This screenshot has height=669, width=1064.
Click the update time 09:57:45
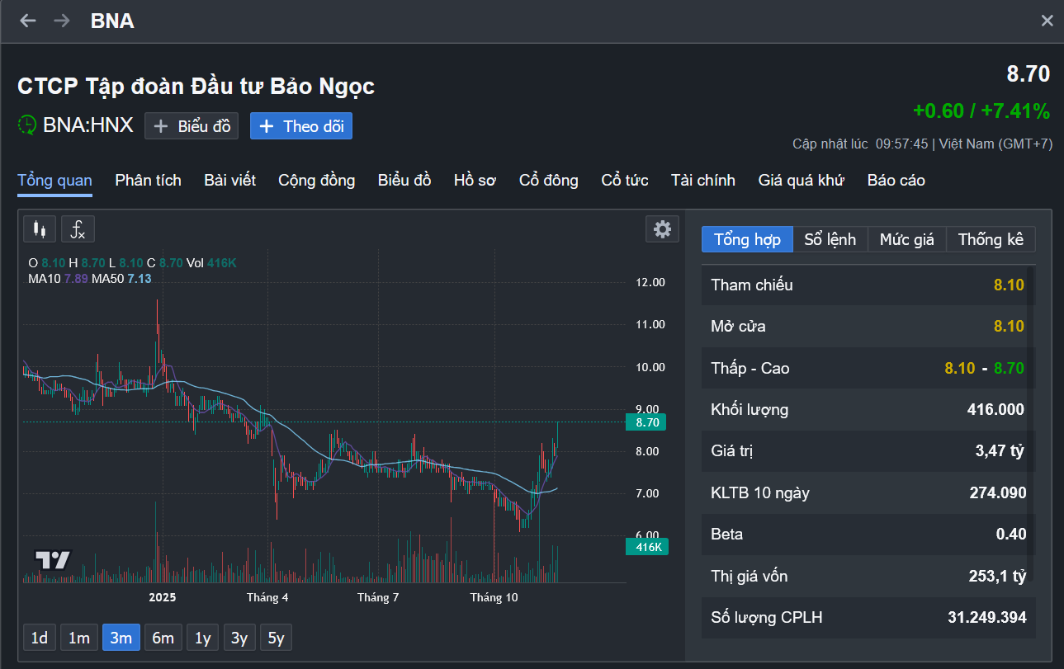902,144
